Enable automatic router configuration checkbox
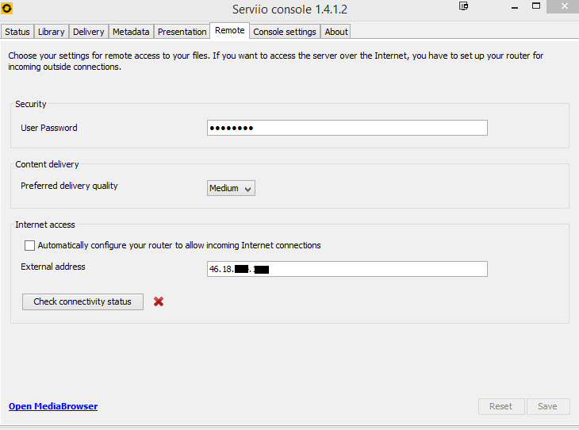This screenshot has height=430, width=579. (30, 246)
